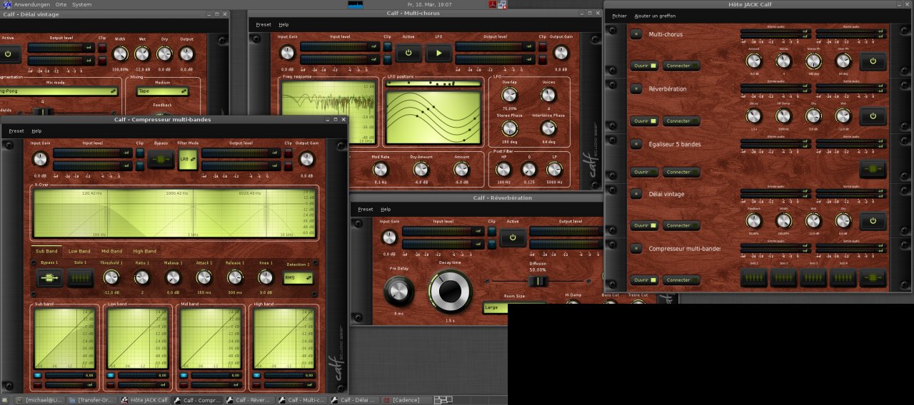Toggle Multi-chorus power button in JACK host
Screen dimensions: 914x405
tap(873, 61)
